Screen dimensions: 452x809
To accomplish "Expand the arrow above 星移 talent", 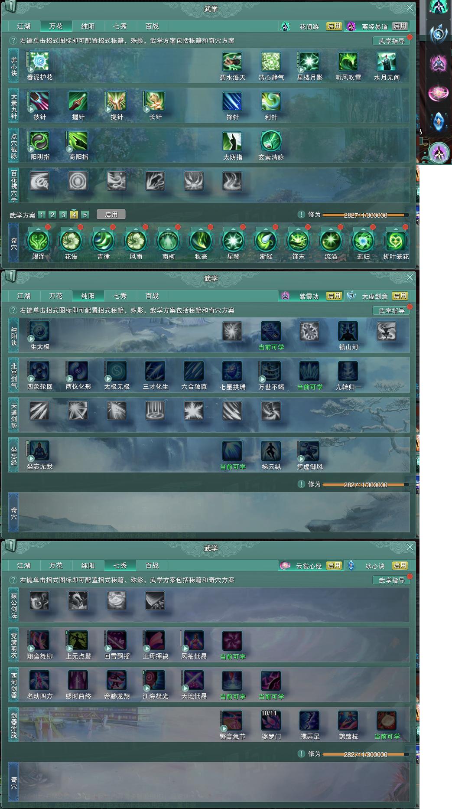I will tap(233, 229).
